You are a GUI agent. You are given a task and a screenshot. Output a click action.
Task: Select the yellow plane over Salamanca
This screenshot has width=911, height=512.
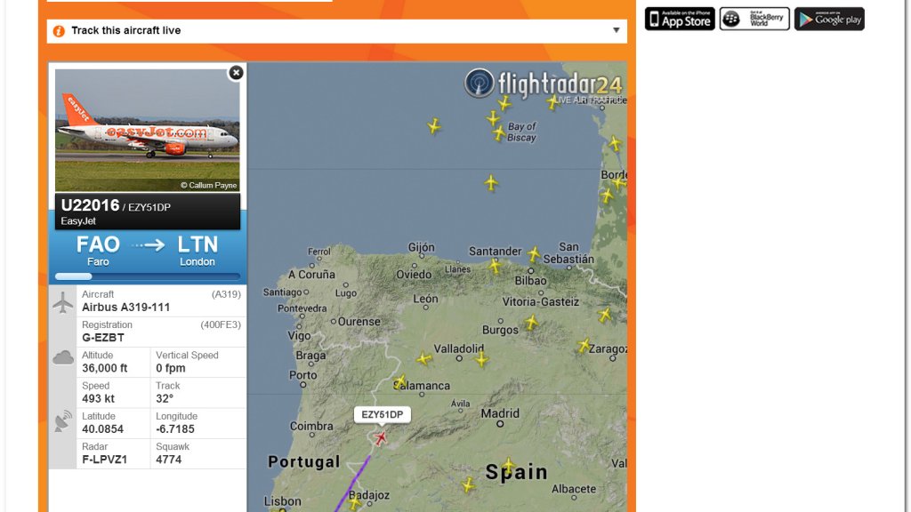coord(399,382)
